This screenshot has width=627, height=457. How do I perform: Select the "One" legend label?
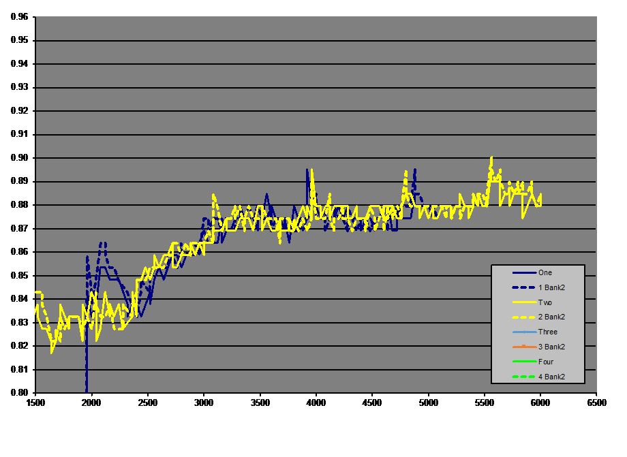(x=545, y=272)
